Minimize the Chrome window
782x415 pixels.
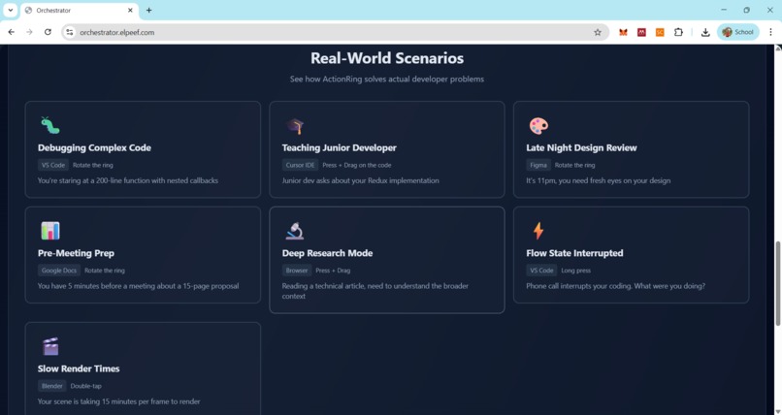(724, 10)
